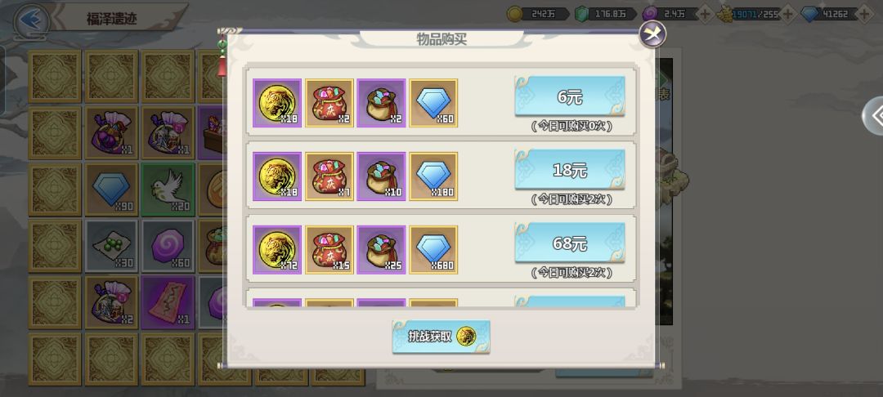
Task: Select diamond x680 in 68元 pack
Action: pyautogui.click(x=433, y=250)
